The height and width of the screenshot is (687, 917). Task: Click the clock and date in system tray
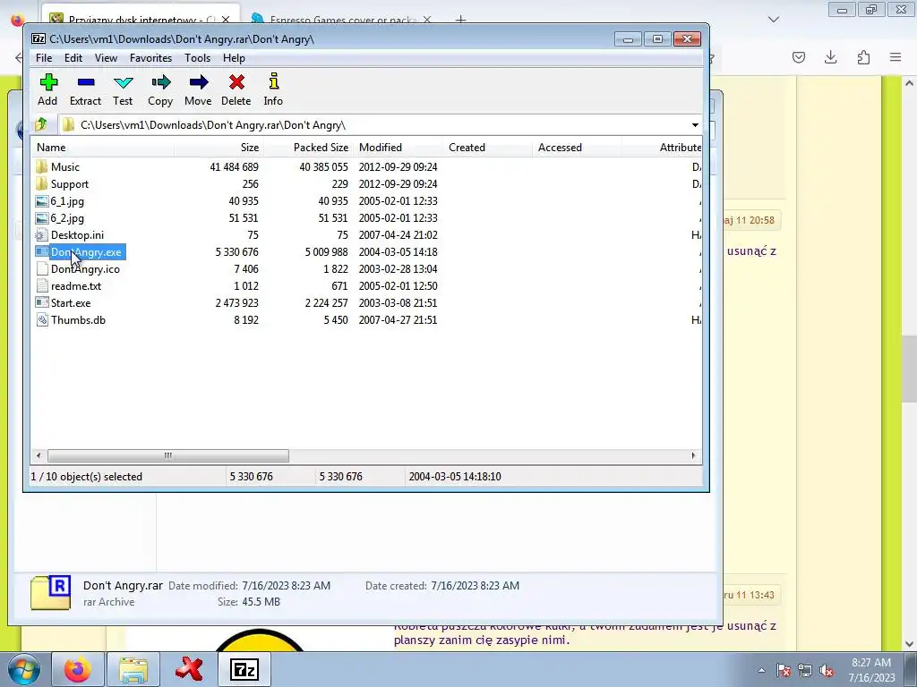tap(871, 670)
